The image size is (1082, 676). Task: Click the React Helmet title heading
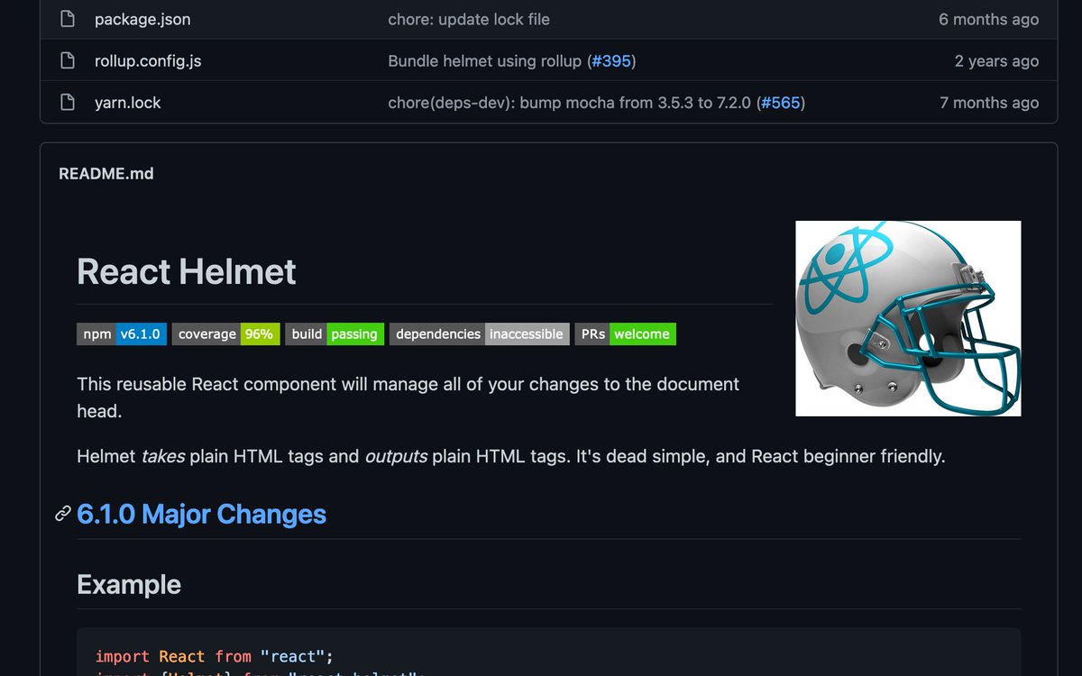(x=187, y=271)
